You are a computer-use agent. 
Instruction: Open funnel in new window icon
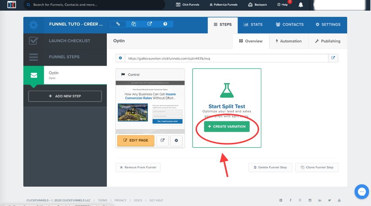[149, 24]
